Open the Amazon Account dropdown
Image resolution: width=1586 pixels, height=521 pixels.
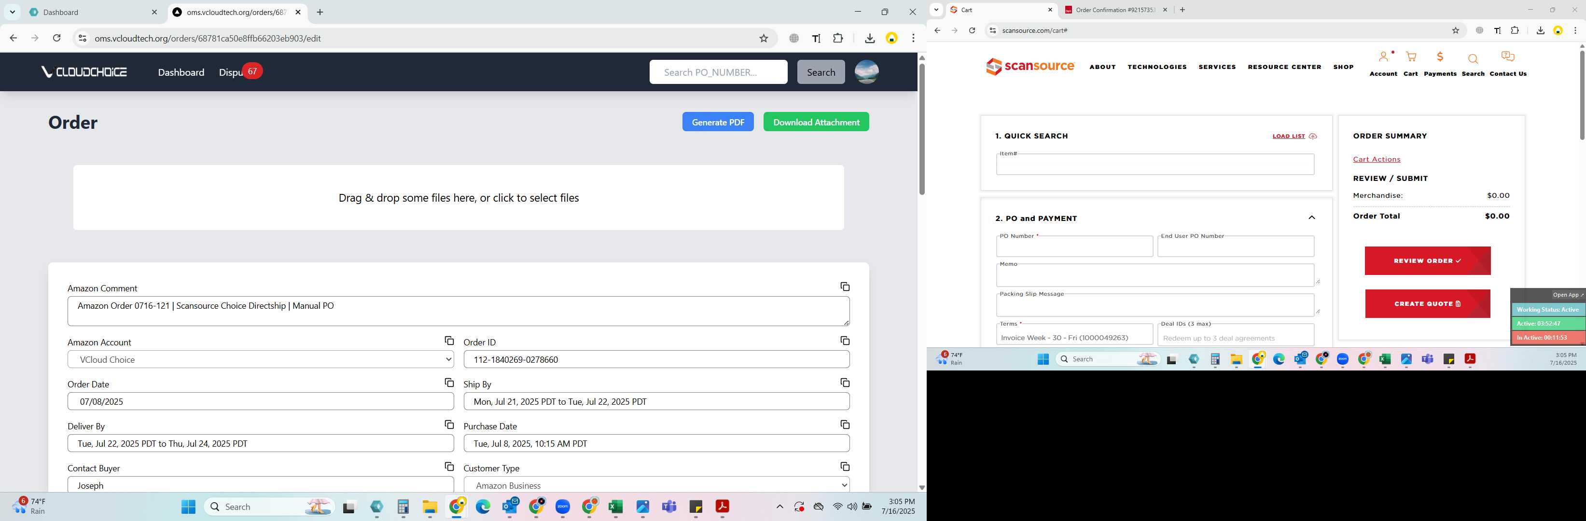point(261,359)
